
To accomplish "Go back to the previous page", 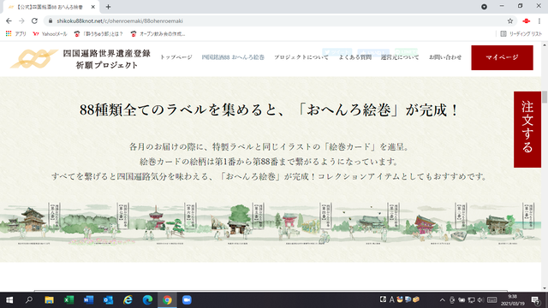I will pos(9,21).
